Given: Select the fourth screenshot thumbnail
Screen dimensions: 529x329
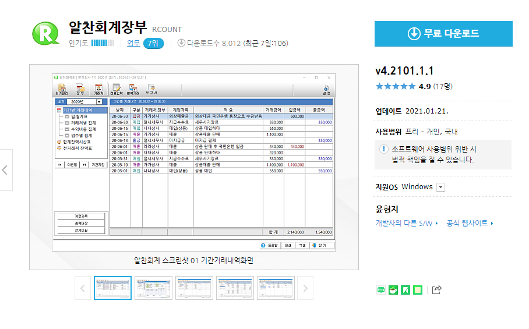Looking at the screenshot, I should click(235, 288).
